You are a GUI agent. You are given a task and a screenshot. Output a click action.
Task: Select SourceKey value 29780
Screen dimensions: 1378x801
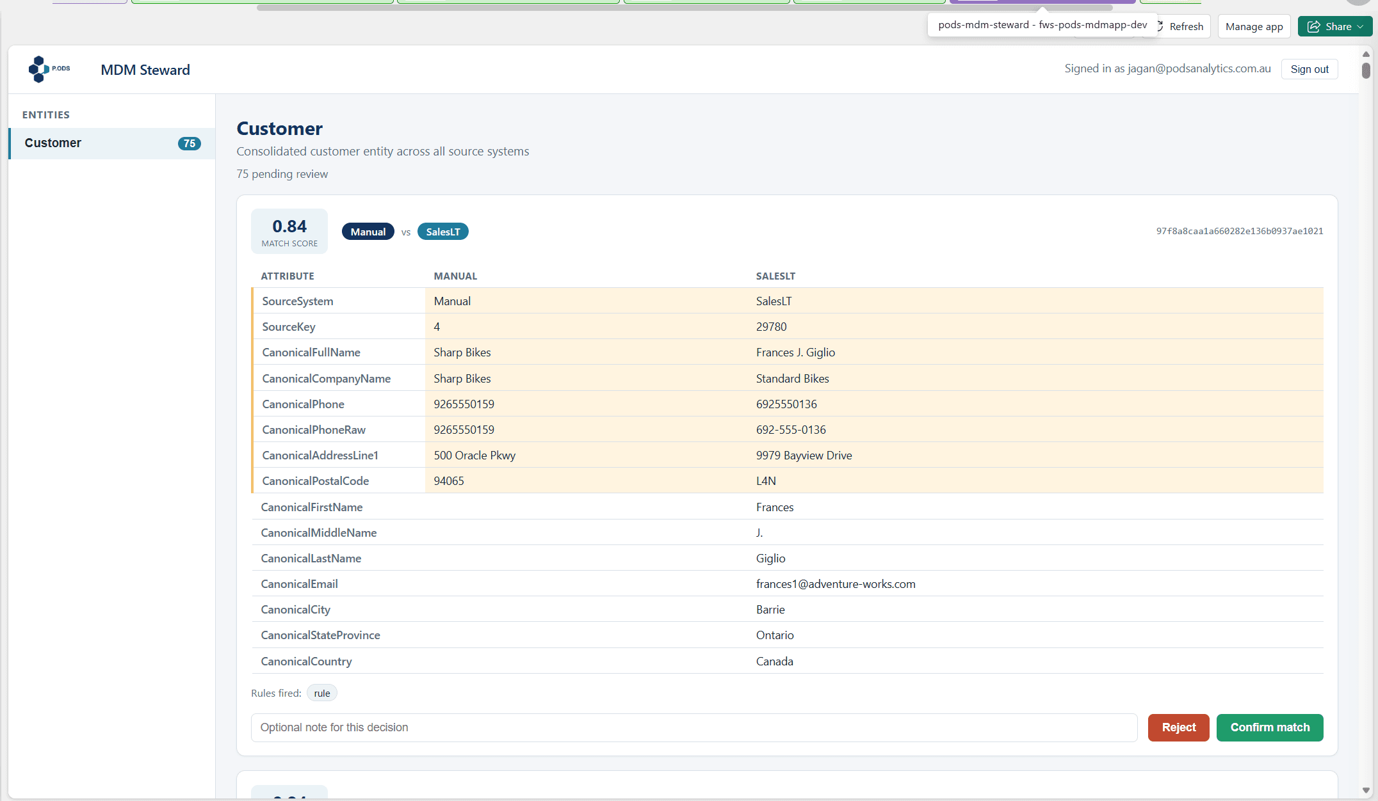point(771,327)
